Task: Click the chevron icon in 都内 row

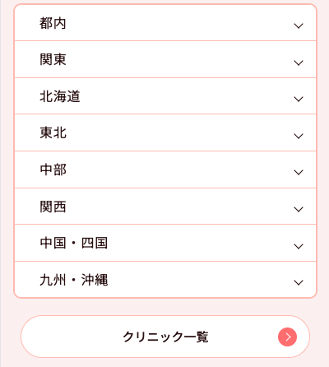Action: [299, 26]
